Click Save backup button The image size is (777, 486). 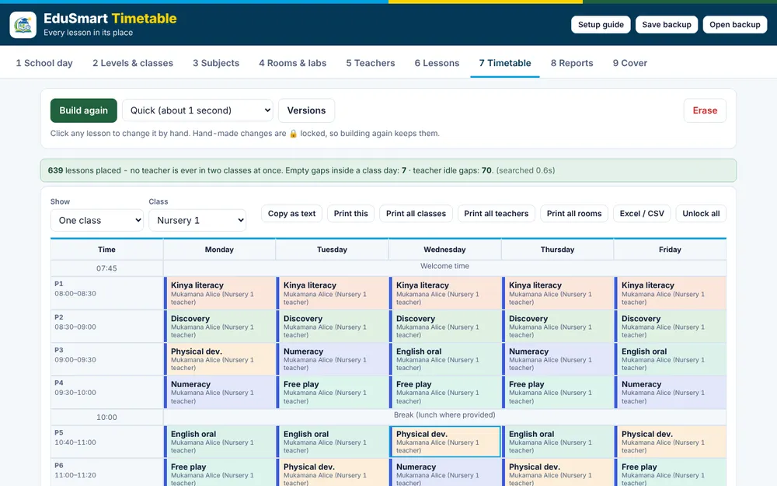tap(667, 25)
